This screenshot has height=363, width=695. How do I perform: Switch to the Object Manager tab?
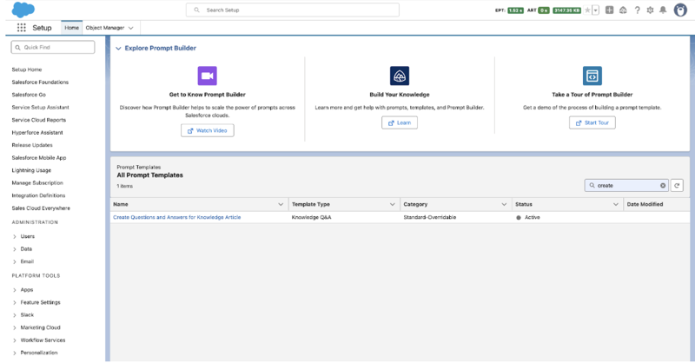coord(105,28)
